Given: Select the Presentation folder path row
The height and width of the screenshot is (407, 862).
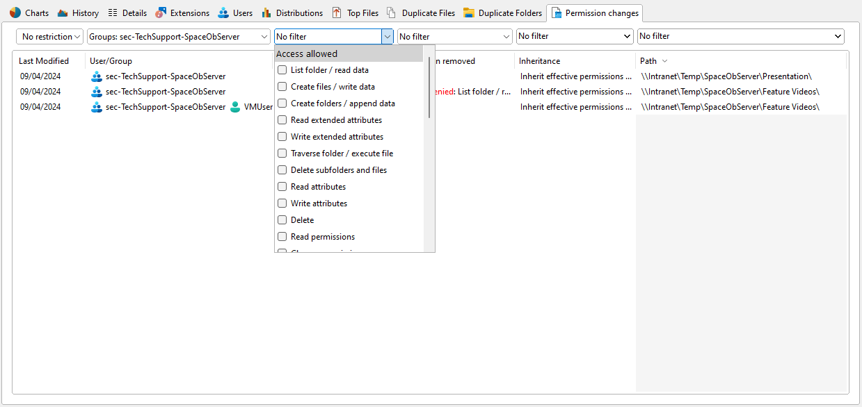Looking at the screenshot, I should (726, 76).
